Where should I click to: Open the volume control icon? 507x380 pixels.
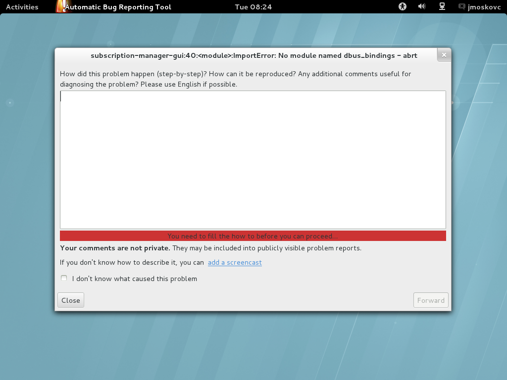click(422, 6)
